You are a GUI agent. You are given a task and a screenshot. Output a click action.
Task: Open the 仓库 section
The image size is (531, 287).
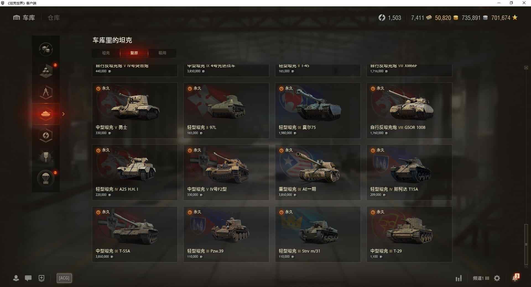(54, 18)
